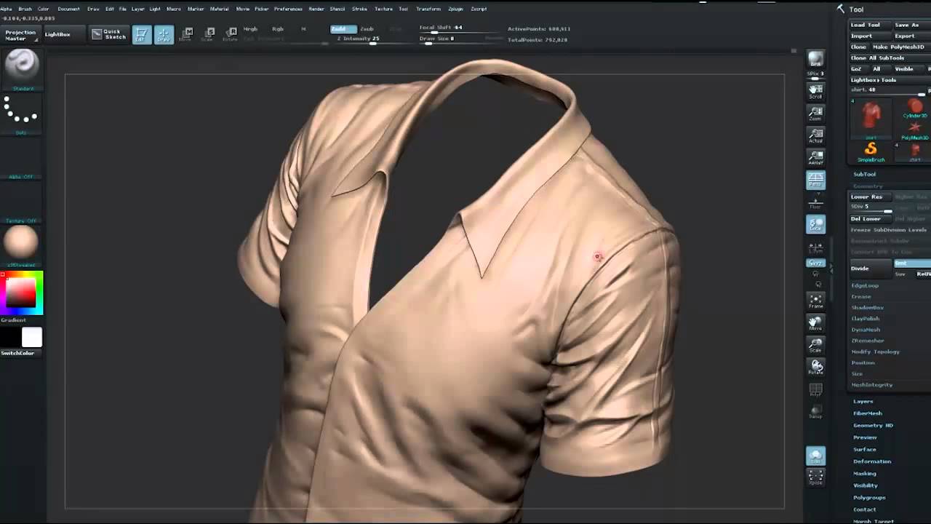Click the right-shelf Rotate view icon
Screen dimensions: 931x524
[x=815, y=367]
